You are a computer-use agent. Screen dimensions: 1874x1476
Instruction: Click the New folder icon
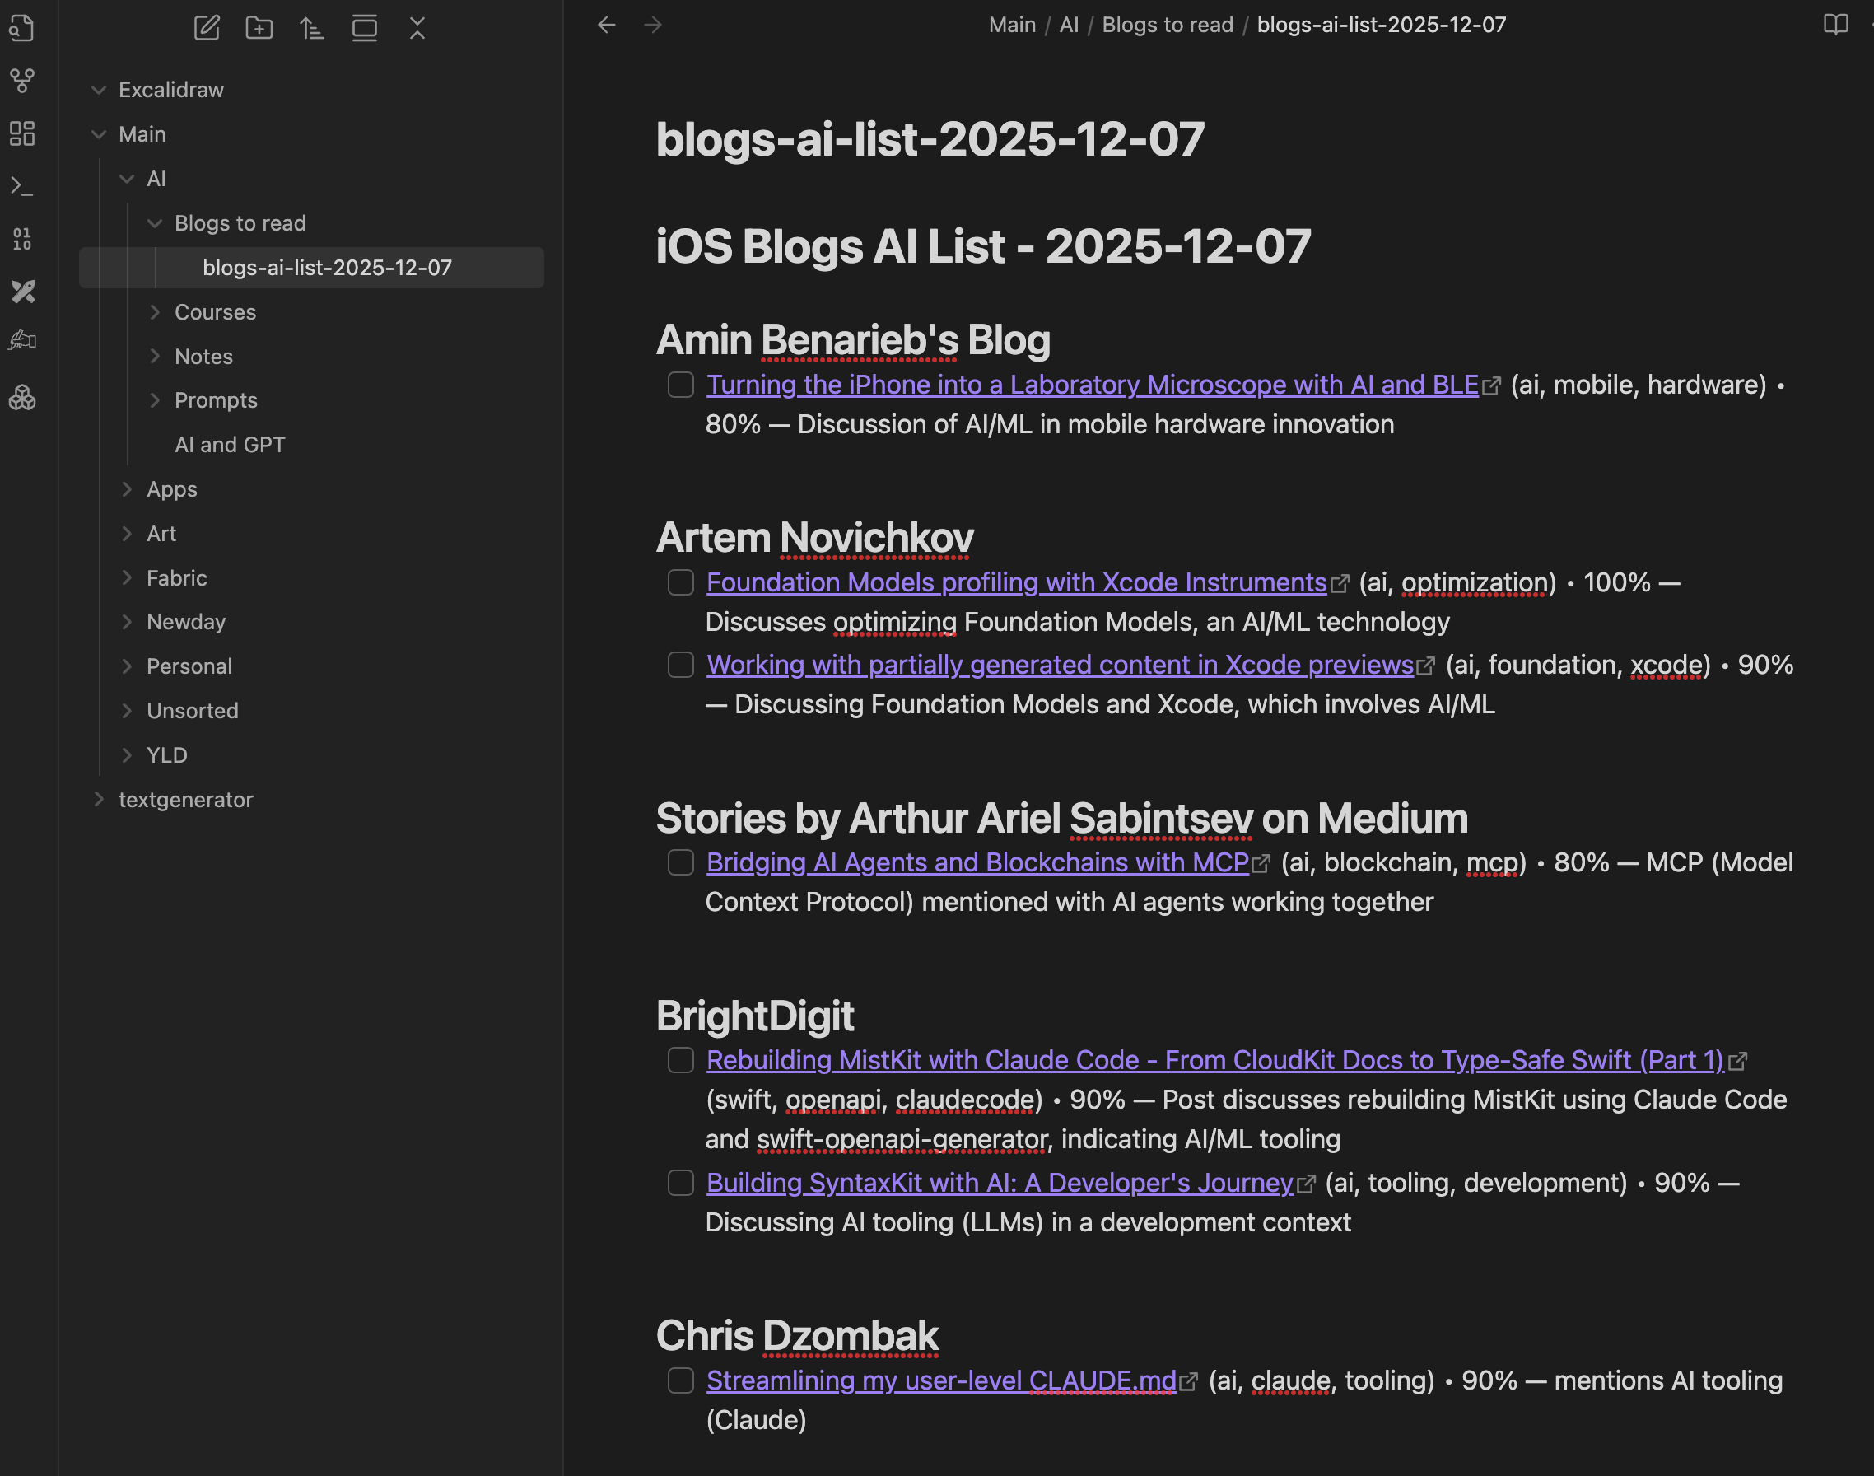pos(259,28)
